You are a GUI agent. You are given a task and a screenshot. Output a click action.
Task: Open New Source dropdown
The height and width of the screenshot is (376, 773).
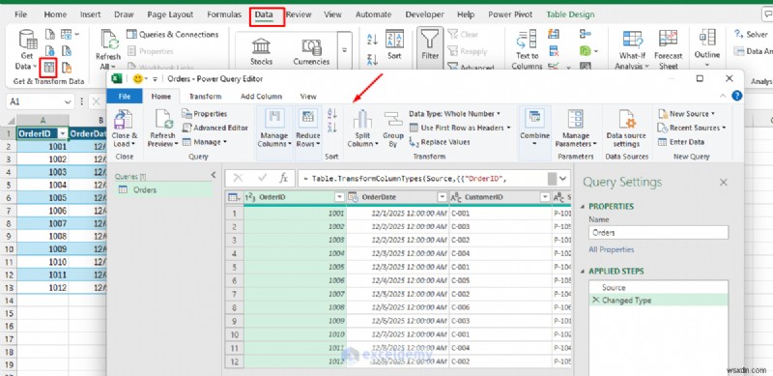pyautogui.click(x=686, y=113)
